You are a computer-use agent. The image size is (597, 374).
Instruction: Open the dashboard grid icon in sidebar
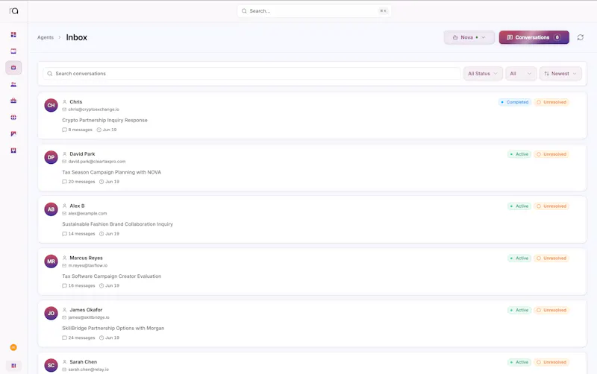coord(13,34)
